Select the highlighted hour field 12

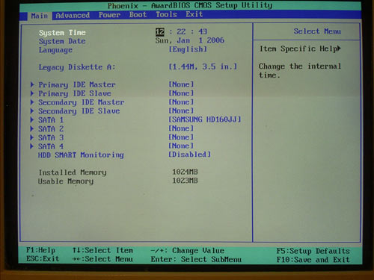(160, 32)
